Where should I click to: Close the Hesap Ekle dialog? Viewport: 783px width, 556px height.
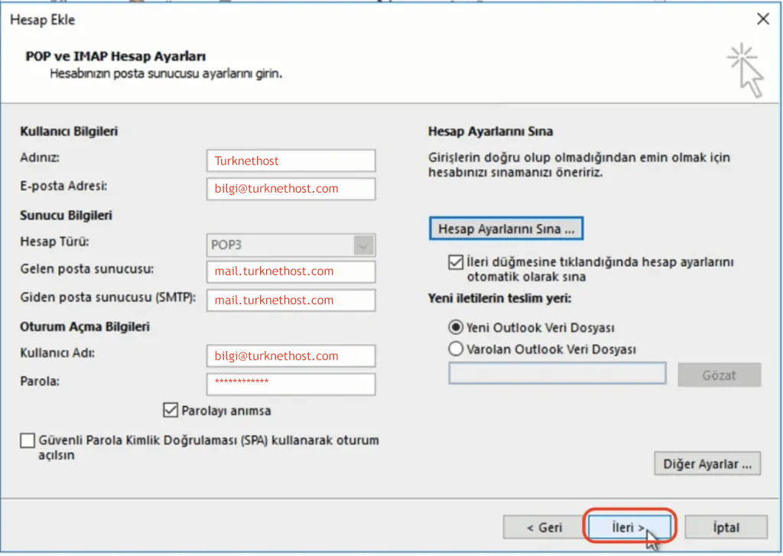pyautogui.click(x=762, y=19)
